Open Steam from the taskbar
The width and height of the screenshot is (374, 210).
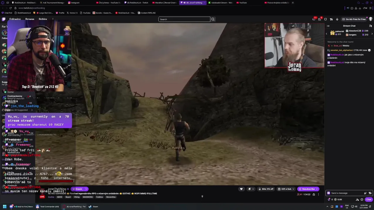[x=93, y=206]
